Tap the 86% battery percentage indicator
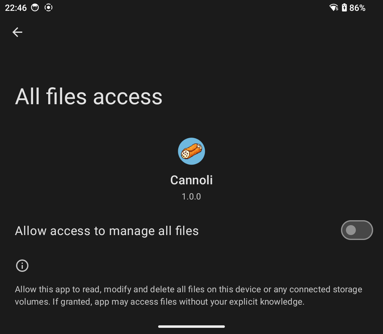 click(358, 7)
